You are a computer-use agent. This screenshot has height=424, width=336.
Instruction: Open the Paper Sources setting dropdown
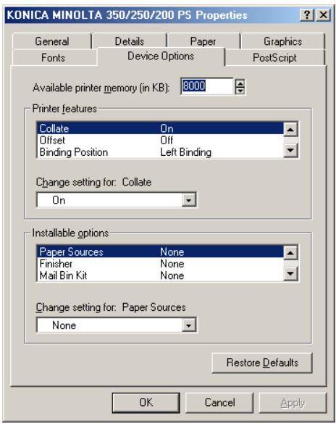tap(188, 325)
